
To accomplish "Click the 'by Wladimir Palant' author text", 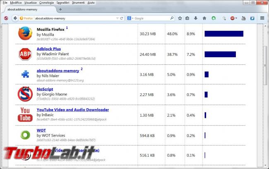I will click(x=53, y=54).
